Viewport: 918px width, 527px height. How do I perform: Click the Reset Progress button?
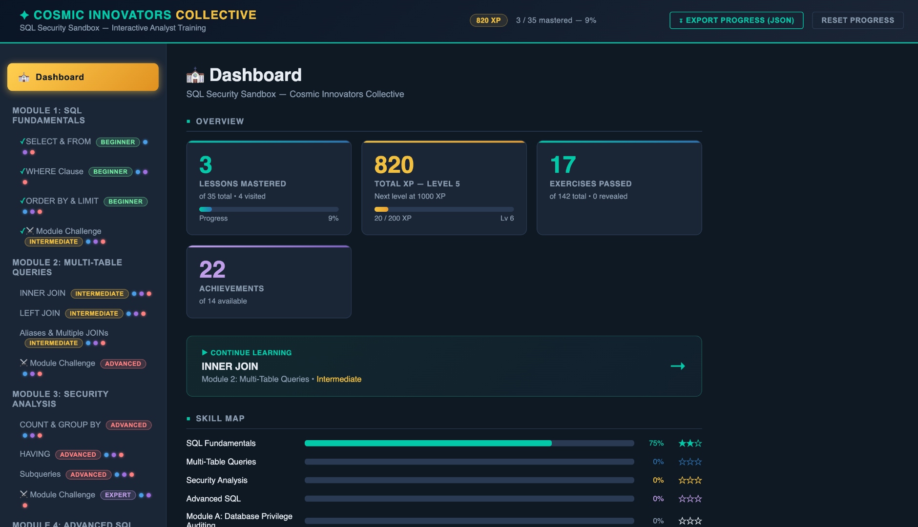point(857,20)
